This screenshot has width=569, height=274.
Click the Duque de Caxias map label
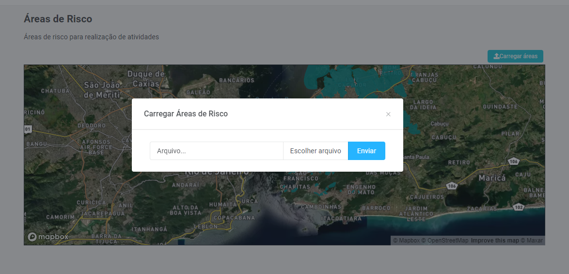146,79
